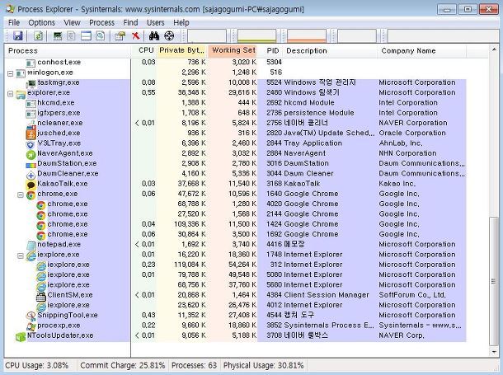Open the Help menu

click(181, 23)
